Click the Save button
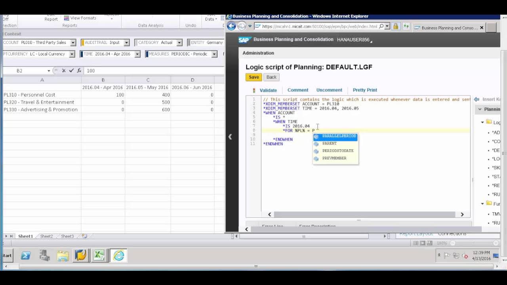Viewport: 507px width, 285px height. point(254,77)
